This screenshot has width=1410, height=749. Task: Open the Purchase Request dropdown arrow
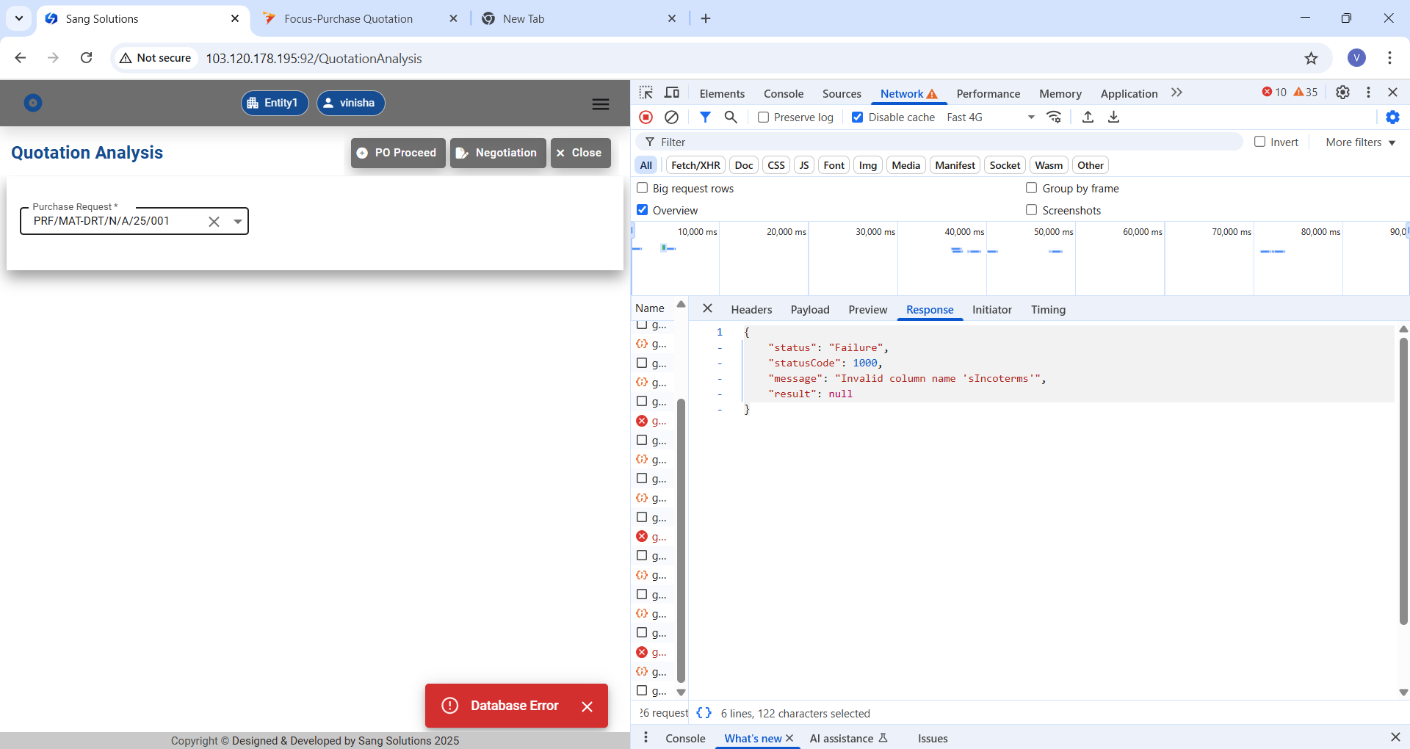(238, 221)
